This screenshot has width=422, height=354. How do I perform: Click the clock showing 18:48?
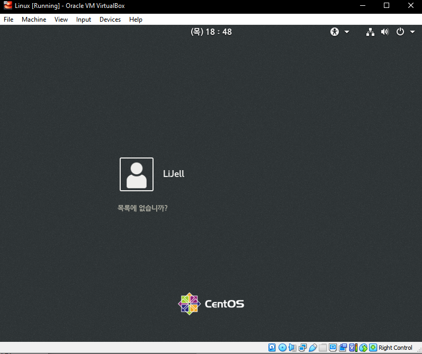[x=211, y=32]
